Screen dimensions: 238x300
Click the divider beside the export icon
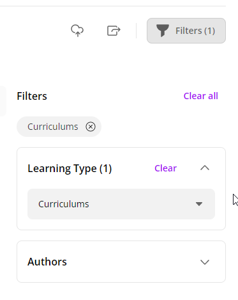[136, 31]
